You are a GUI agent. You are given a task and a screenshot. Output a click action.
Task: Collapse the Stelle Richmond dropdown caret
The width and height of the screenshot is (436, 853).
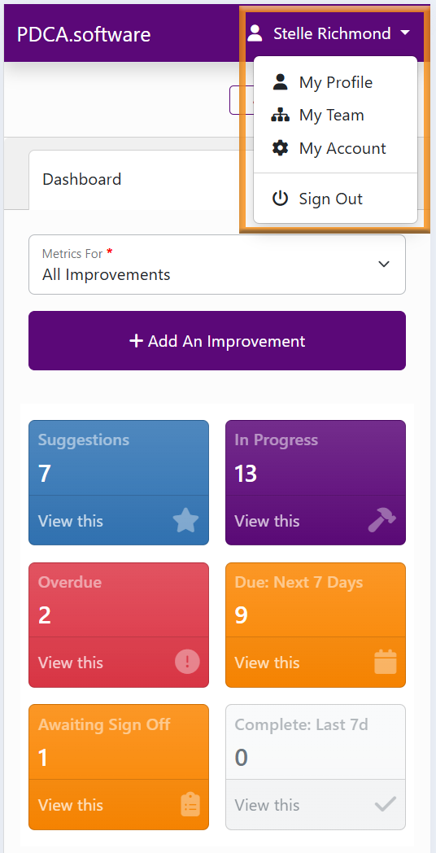(405, 33)
